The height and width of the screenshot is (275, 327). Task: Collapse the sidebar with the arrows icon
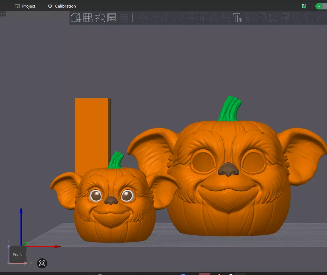click(3, 14)
